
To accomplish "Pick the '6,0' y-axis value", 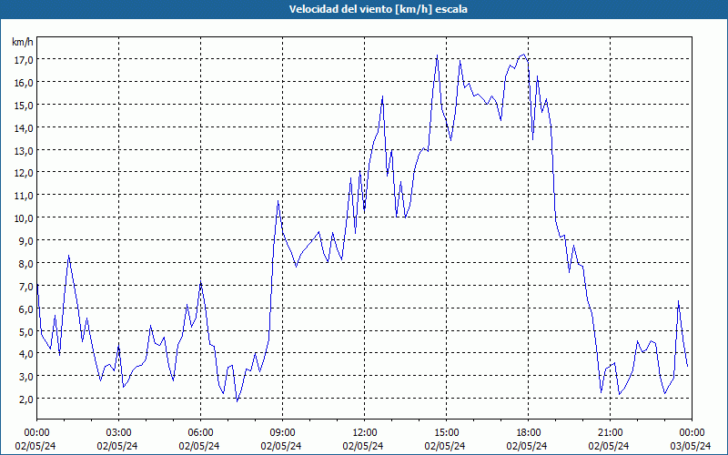I will (25, 308).
